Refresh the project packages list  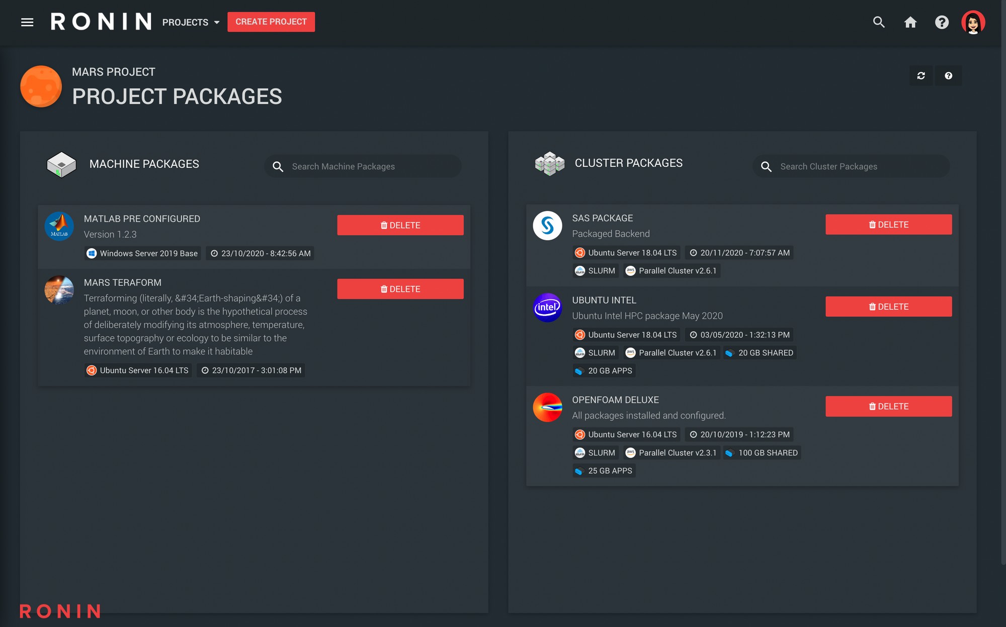click(x=921, y=76)
